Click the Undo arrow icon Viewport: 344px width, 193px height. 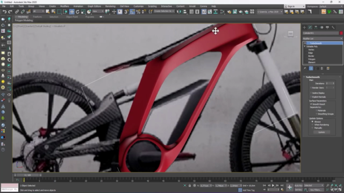point(4,12)
